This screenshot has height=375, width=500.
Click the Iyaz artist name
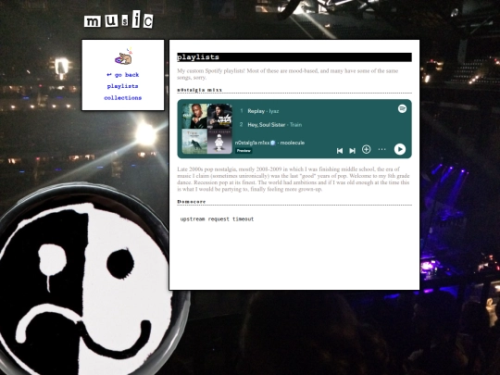(274, 111)
